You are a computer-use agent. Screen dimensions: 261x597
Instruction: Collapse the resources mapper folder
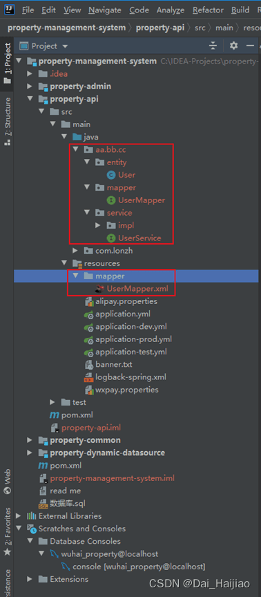(x=75, y=276)
